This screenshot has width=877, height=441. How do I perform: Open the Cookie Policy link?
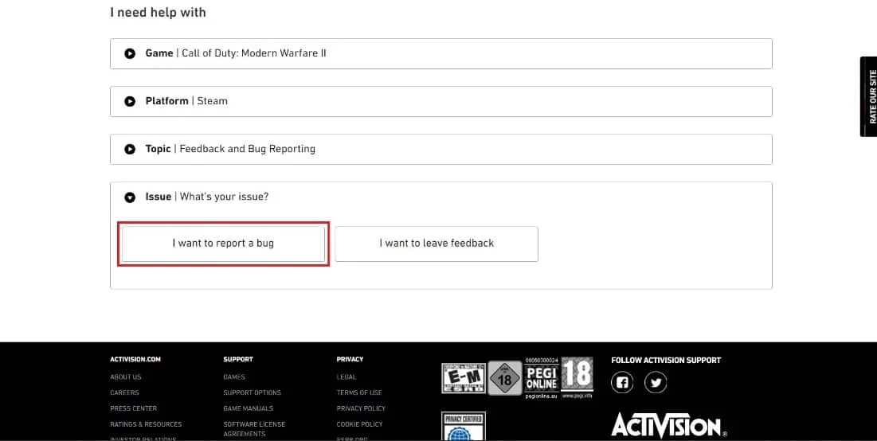[359, 424]
